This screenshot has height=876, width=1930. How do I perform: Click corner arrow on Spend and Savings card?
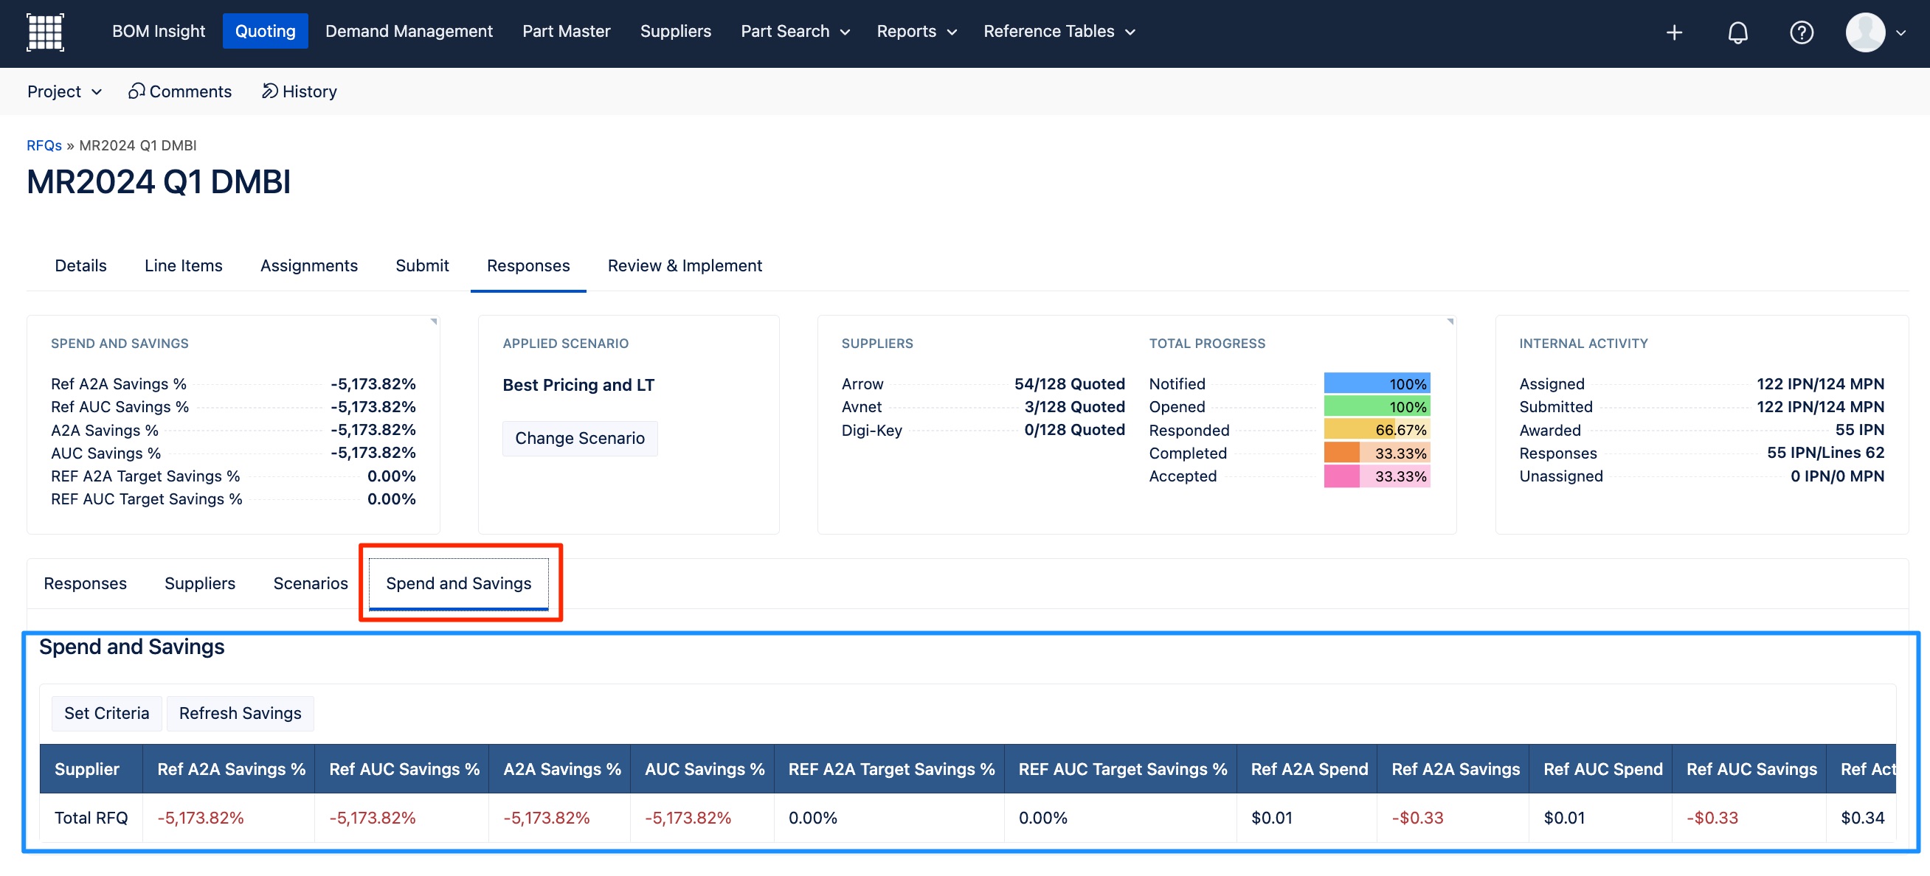tap(433, 321)
